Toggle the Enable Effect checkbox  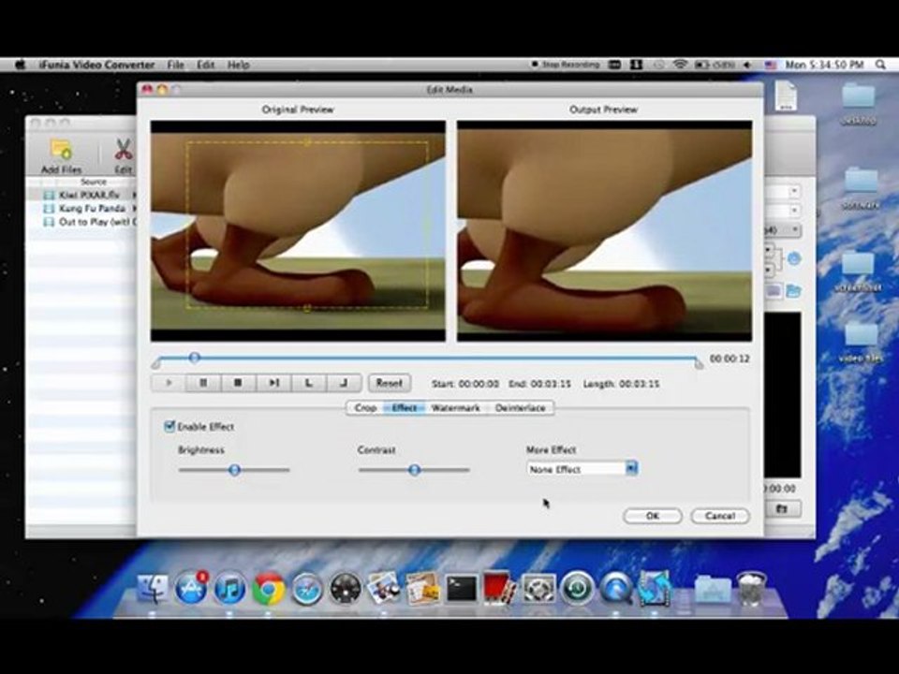pyautogui.click(x=169, y=426)
